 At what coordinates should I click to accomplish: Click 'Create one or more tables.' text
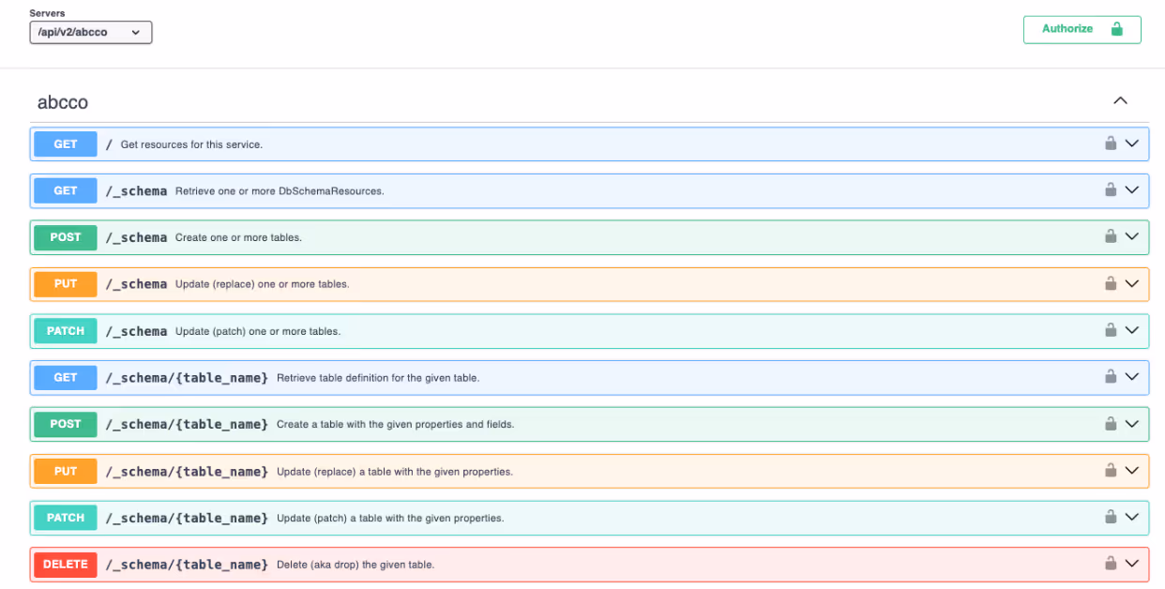click(x=238, y=238)
